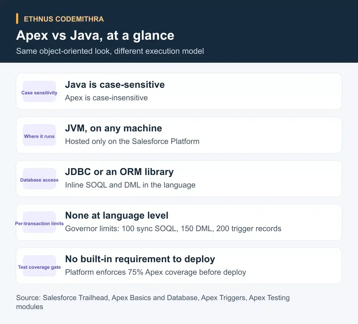Click the 'Apex vs Java, at a glance' title

[95, 35]
